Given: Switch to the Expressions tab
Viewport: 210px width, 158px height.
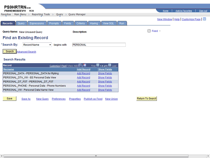Looking at the screenshot, I should pyautogui.click(x=37, y=23).
